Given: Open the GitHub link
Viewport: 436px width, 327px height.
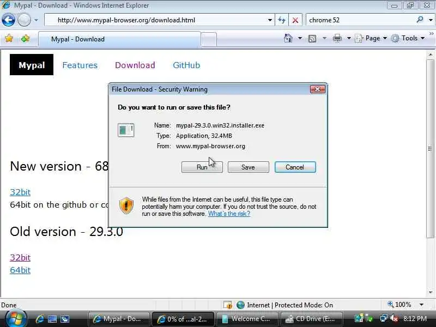Looking at the screenshot, I should (186, 65).
